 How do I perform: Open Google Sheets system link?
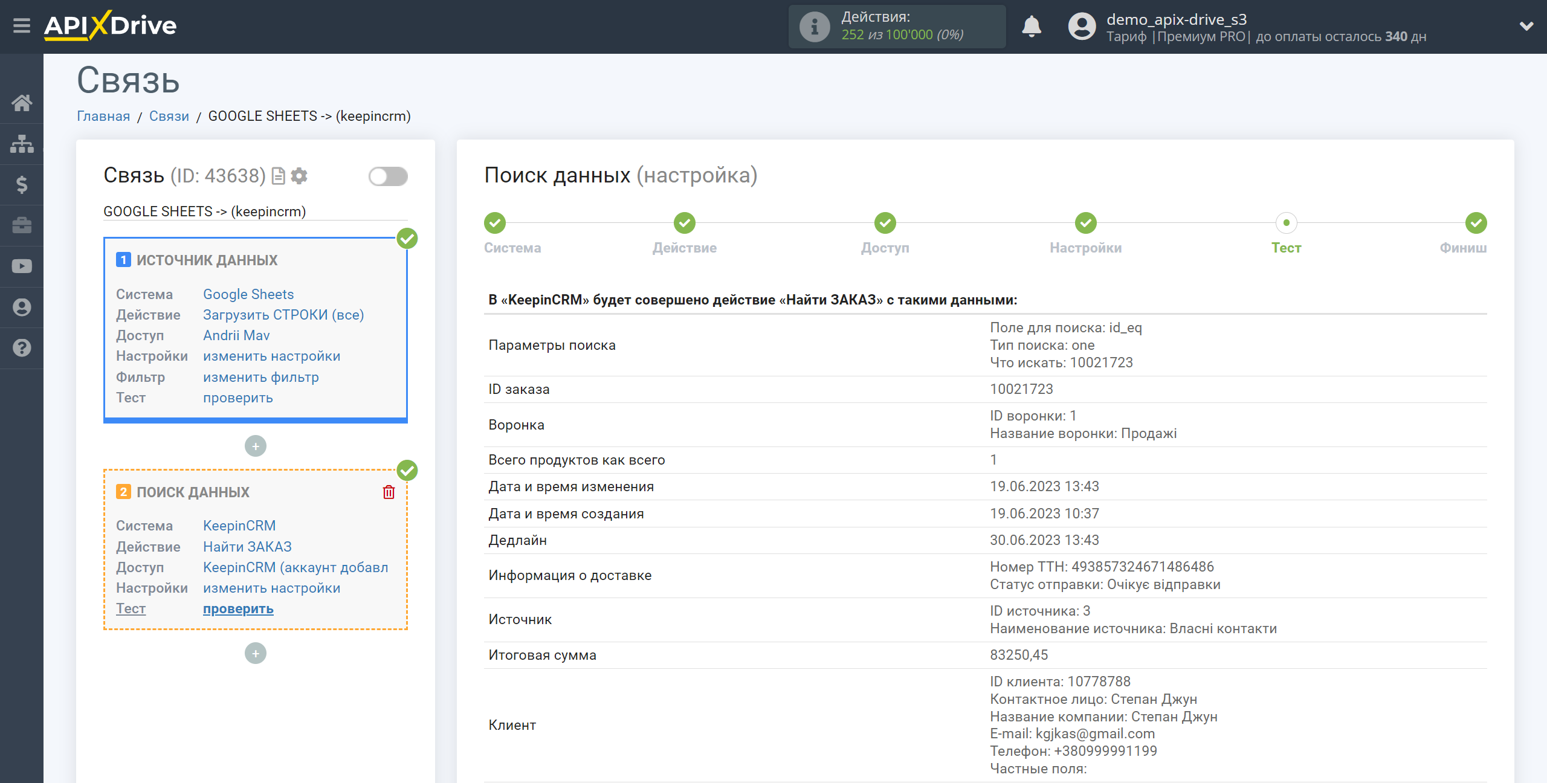click(x=248, y=294)
